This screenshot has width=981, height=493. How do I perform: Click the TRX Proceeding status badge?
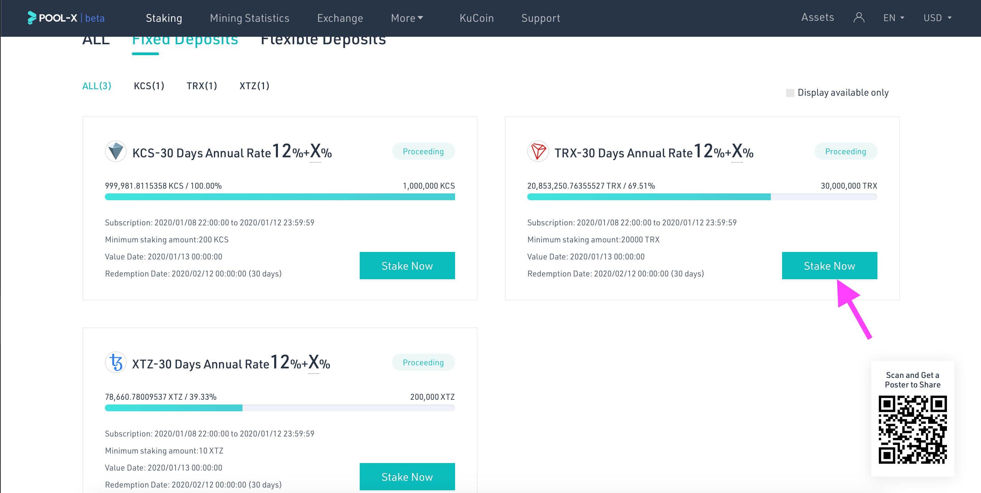(845, 152)
